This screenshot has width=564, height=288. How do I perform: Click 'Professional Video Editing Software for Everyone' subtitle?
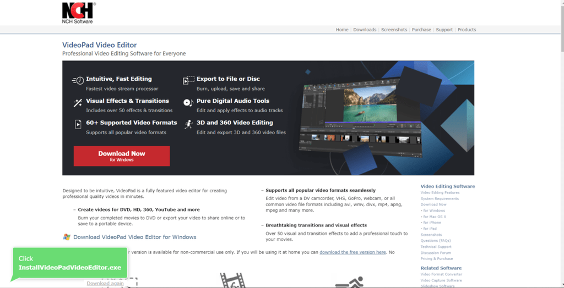click(x=124, y=53)
